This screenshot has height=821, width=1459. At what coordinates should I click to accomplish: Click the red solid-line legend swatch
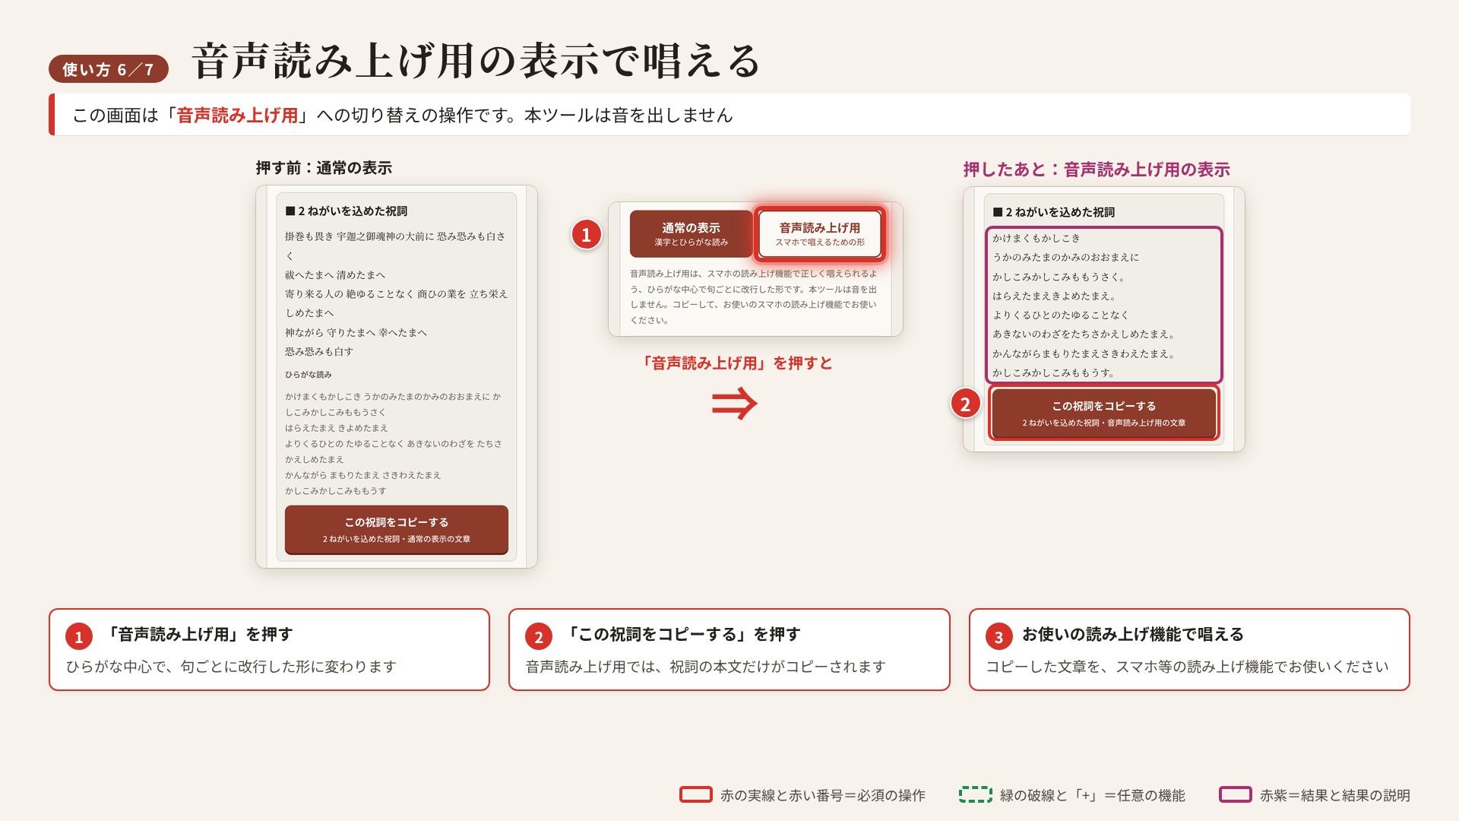[x=695, y=795]
